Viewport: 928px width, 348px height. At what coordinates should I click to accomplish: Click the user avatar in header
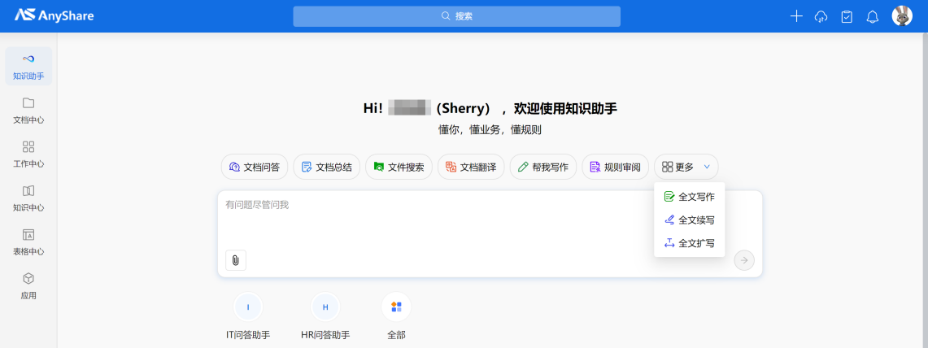(902, 16)
